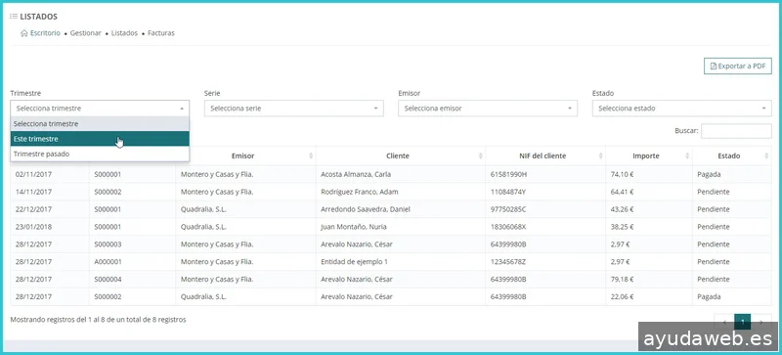
Task: Click amount 22,06 €
Action: pyautogui.click(x=622, y=296)
